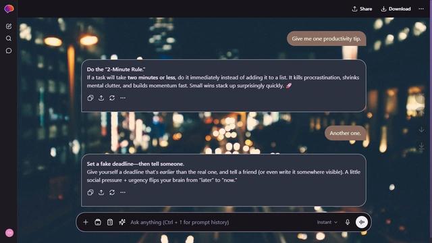Share the fake deadline response
Screen dimensions: 432x243
[101, 192]
